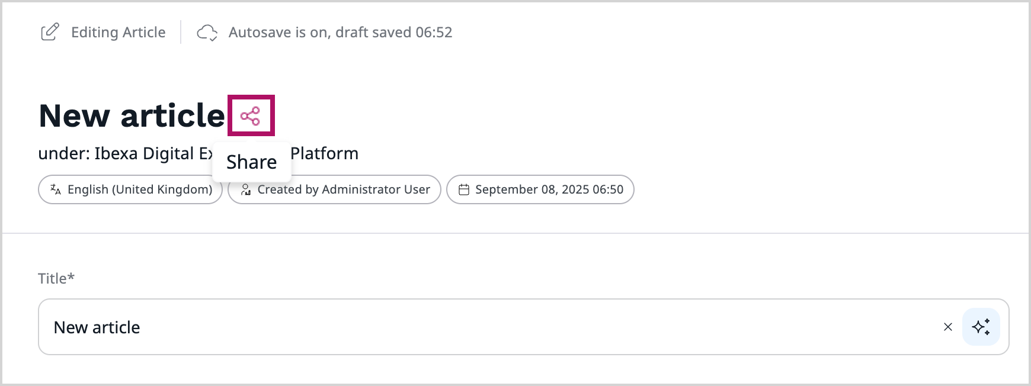Click the pencil edit icon beside Editing Article
Image resolution: width=1031 pixels, height=386 pixels.
[50, 32]
